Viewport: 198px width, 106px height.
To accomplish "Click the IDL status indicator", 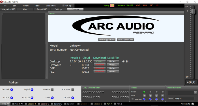I will point(157,5).
